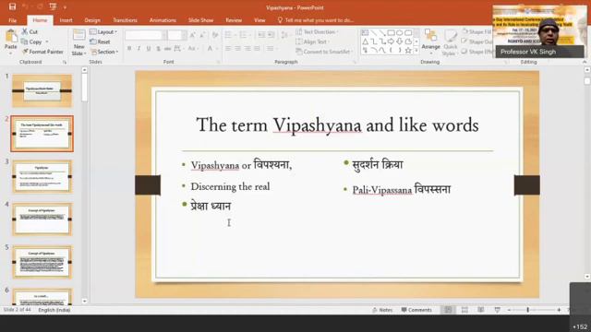This screenshot has height=332, width=591.
Task: Select the Text Box shape icon
Action: [x=365, y=33]
